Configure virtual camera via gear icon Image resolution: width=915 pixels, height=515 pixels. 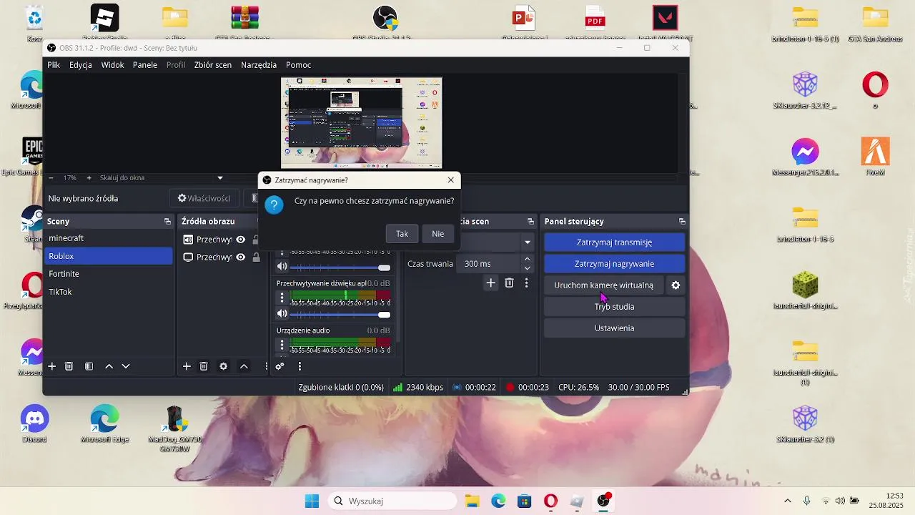tap(676, 285)
